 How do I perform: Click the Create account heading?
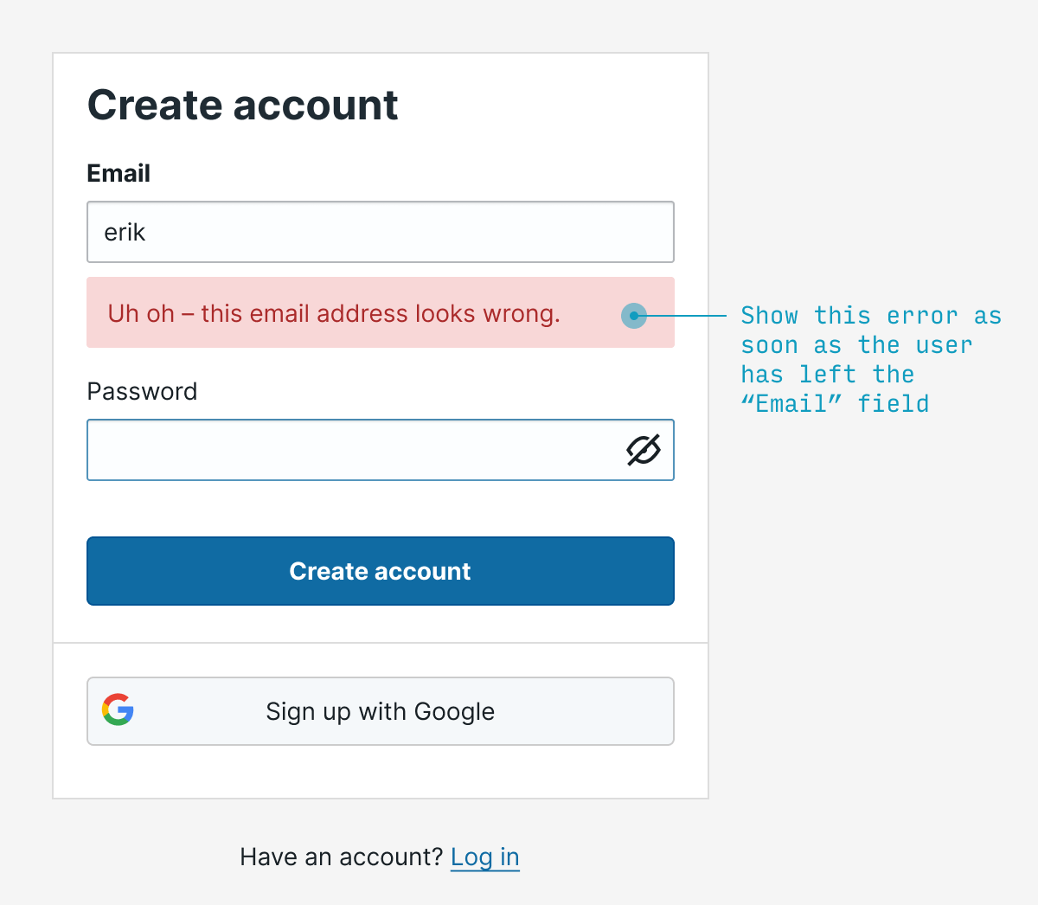click(x=242, y=106)
